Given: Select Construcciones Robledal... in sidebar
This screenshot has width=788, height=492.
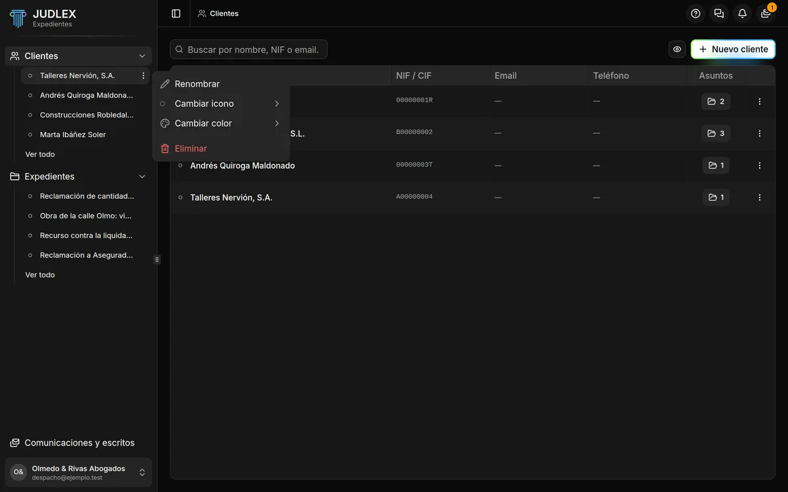Looking at the screenshot, I should pyautogui.click(x=86, y=115).
